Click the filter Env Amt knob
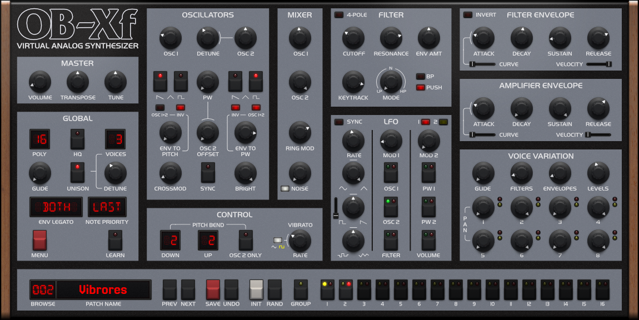 click(429, 38)
